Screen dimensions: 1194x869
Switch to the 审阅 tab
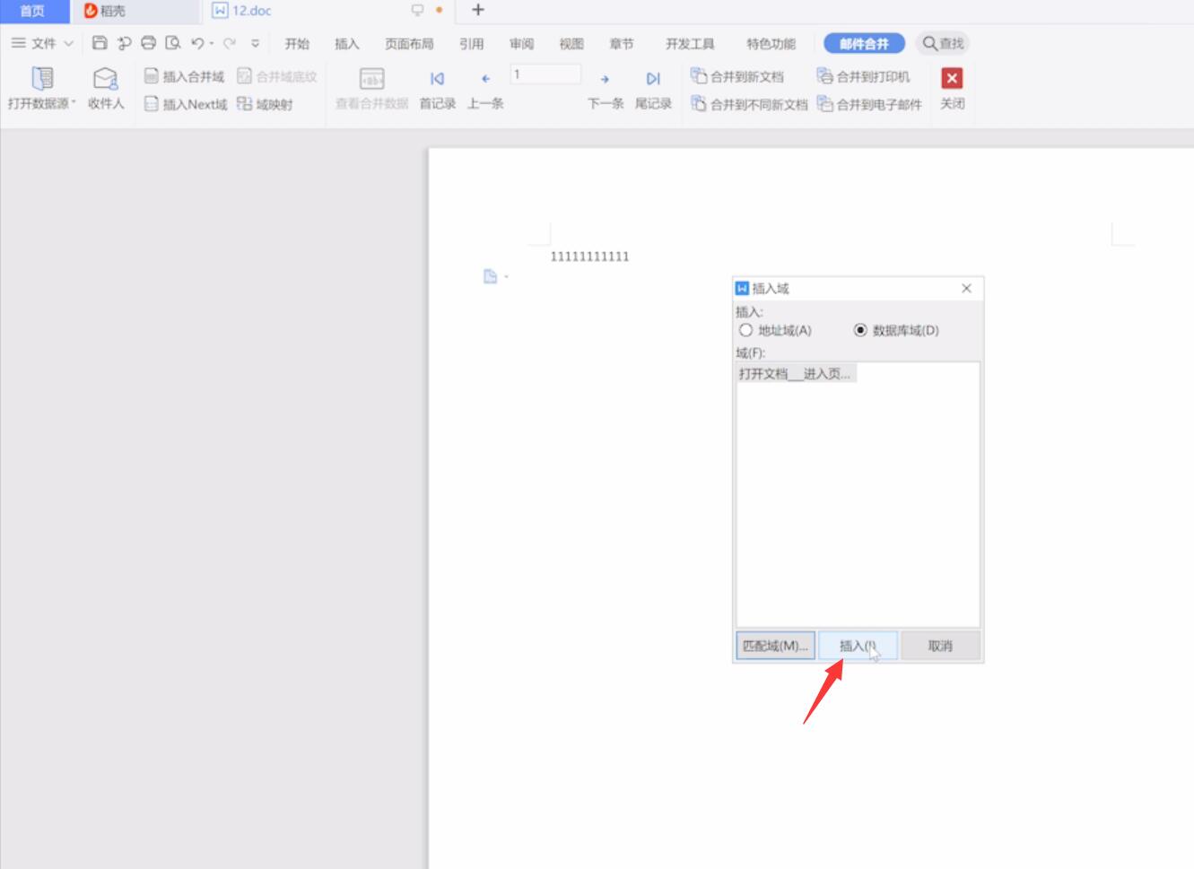click(521, 43)
